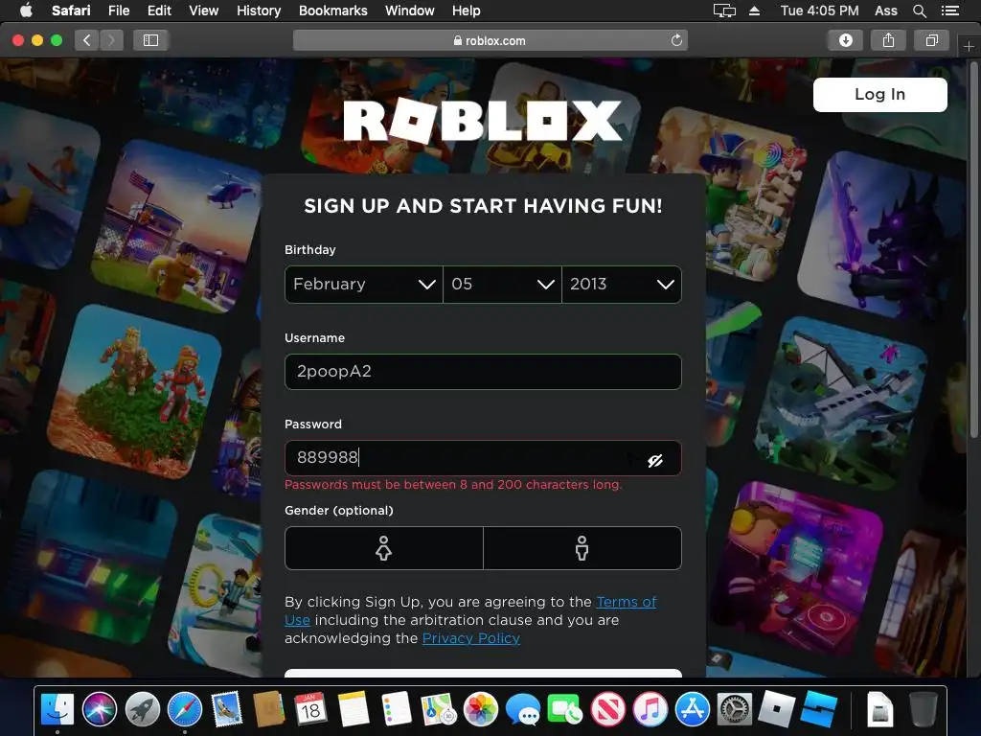Open Finder from the dock
Viewport: 981px width, 736px height.
57,710
